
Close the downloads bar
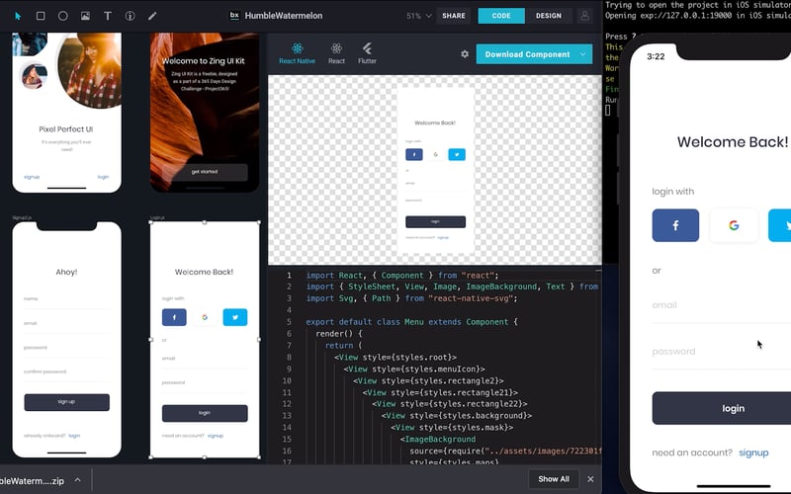(590, 479)
